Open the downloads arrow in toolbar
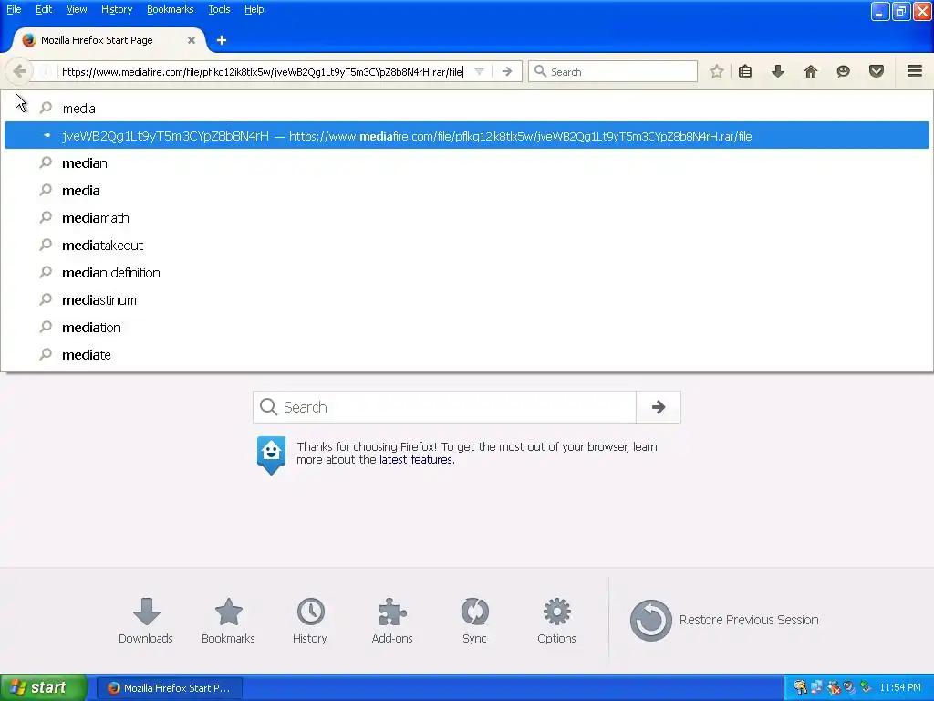The width and height of the screenshot is (934, 701). [x=778, y=71]
